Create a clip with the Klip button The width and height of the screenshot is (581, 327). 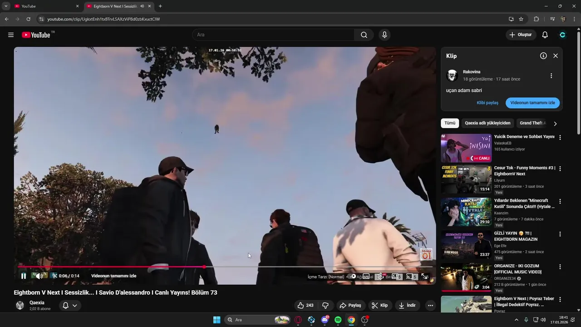[x=379, y=305]
